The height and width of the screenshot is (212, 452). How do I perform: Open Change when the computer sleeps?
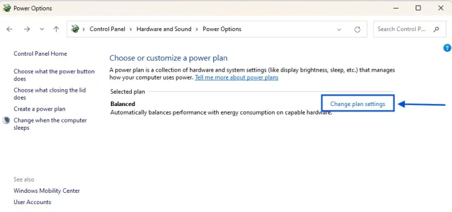coord(50,124)
